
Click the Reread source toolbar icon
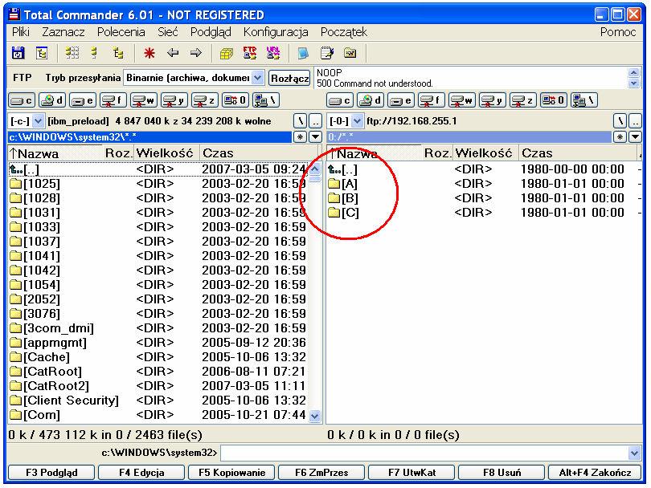point(18,53)
